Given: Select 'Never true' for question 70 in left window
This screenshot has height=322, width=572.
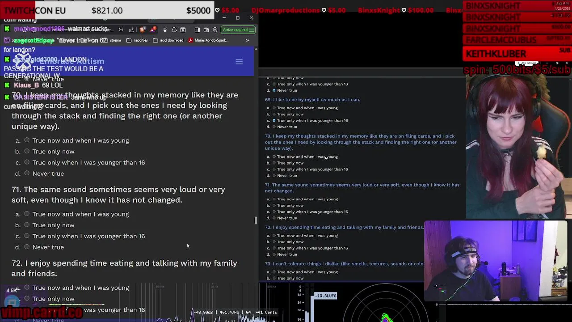Looking at the screenshot, I should [x=27, y=174].
